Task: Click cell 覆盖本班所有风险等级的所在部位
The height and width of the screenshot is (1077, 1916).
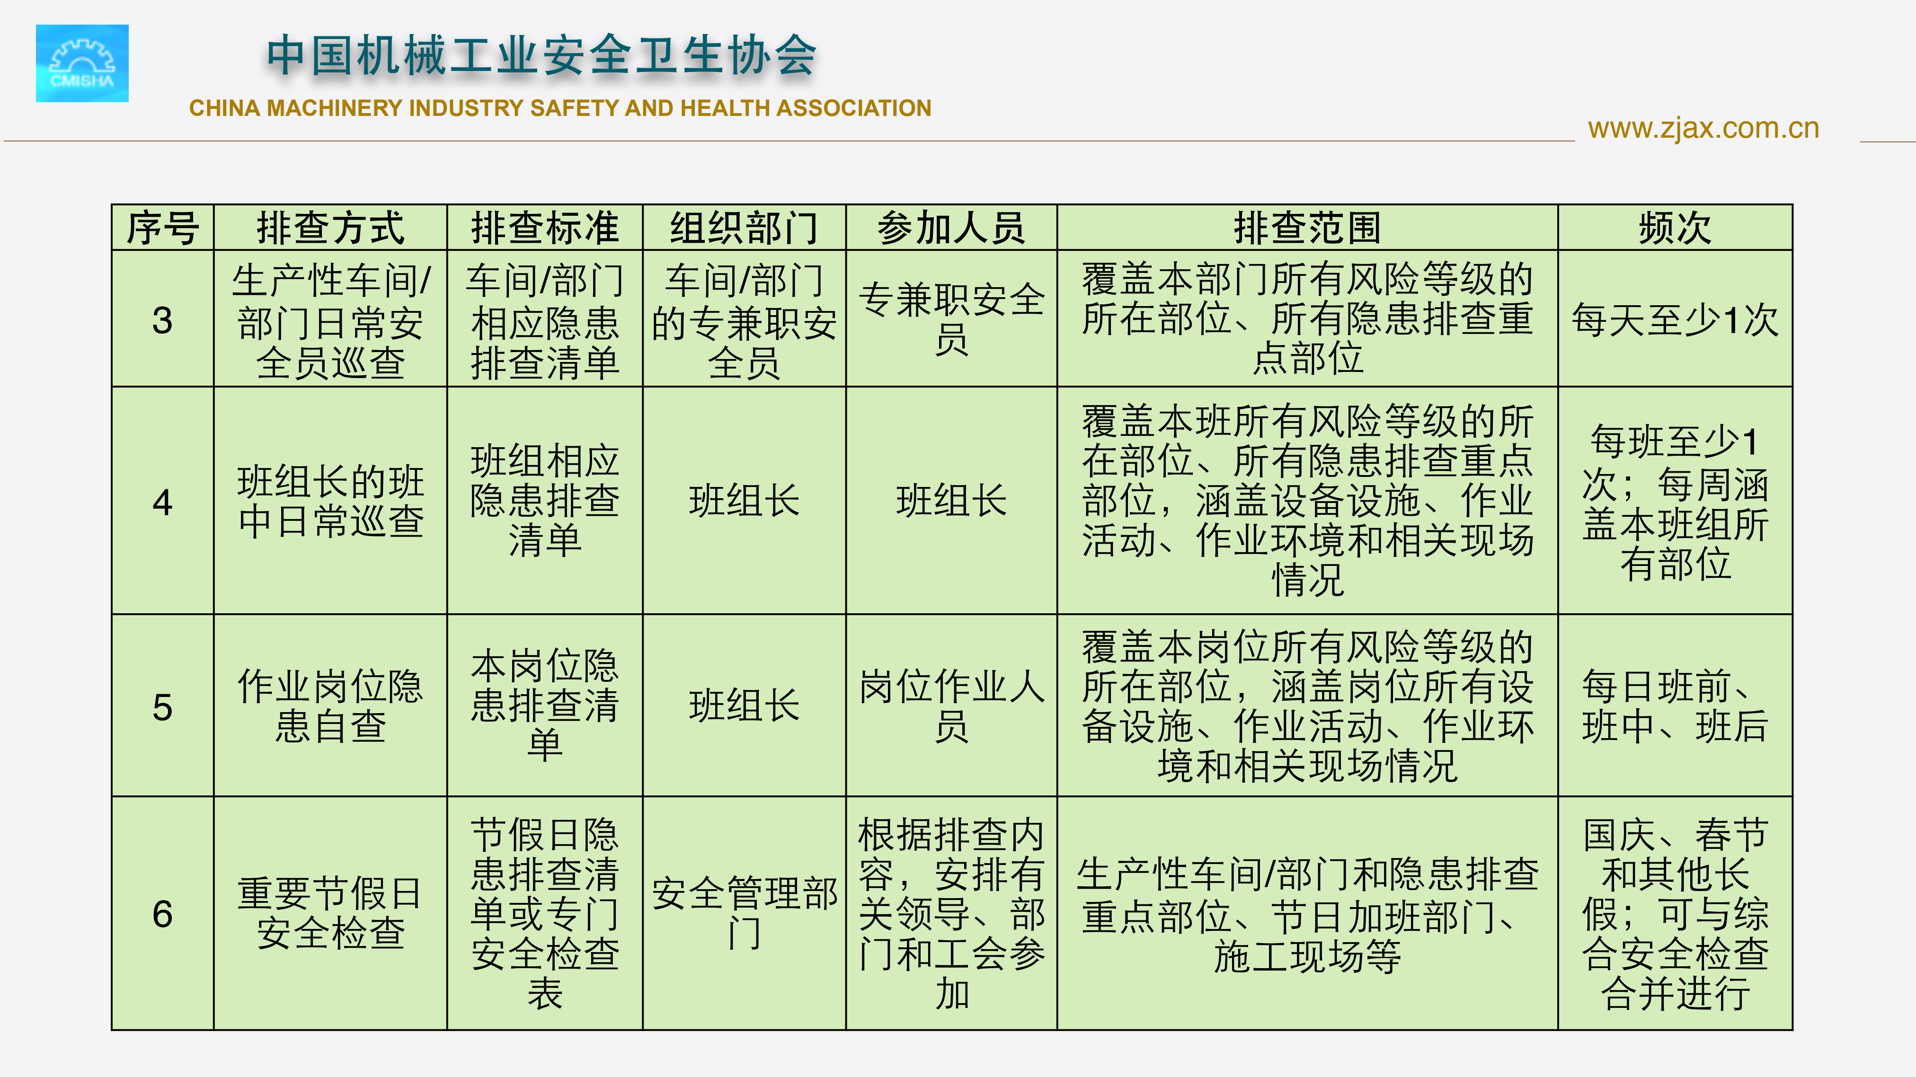Action: coord(1308,501)
